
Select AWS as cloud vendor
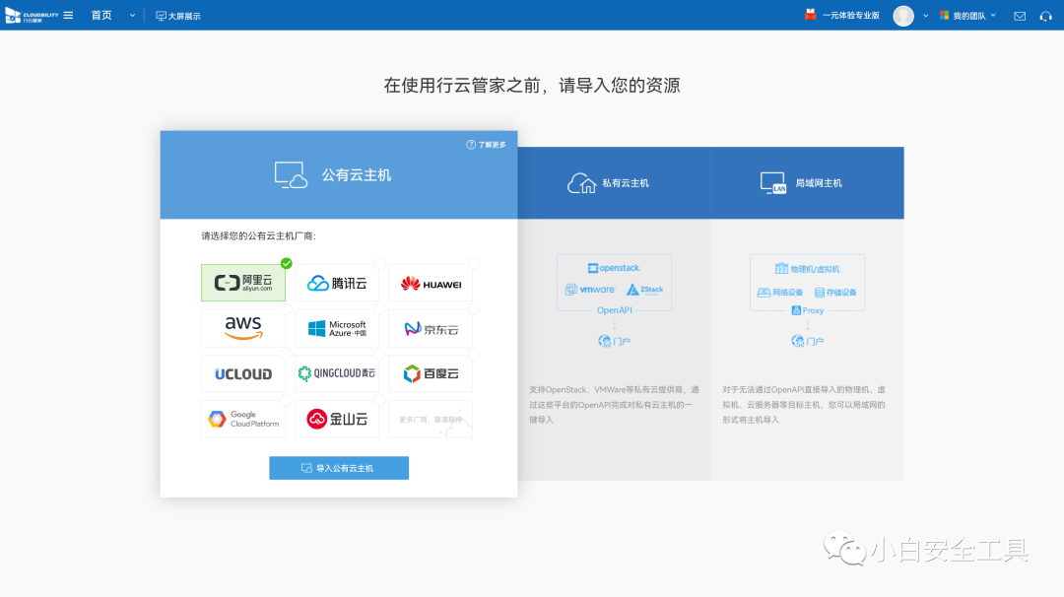[x=243, y=328]
